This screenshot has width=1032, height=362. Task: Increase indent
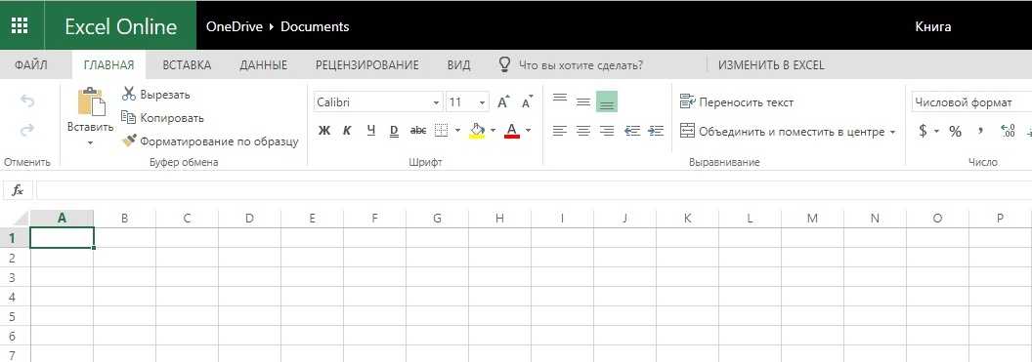[656, 131]
